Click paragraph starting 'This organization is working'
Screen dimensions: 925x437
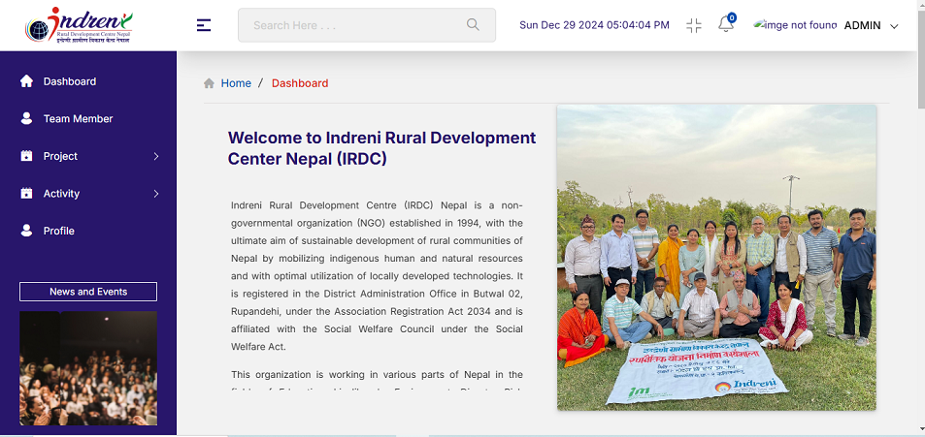click(x=377, y=381)
